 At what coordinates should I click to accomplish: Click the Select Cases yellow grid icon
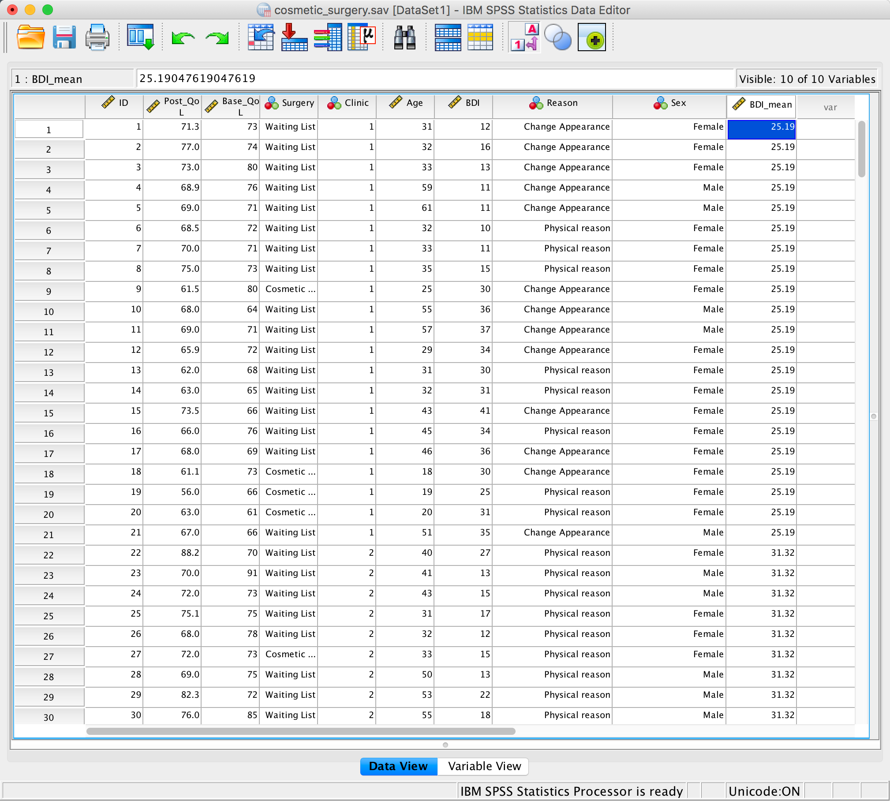(480, 37)
